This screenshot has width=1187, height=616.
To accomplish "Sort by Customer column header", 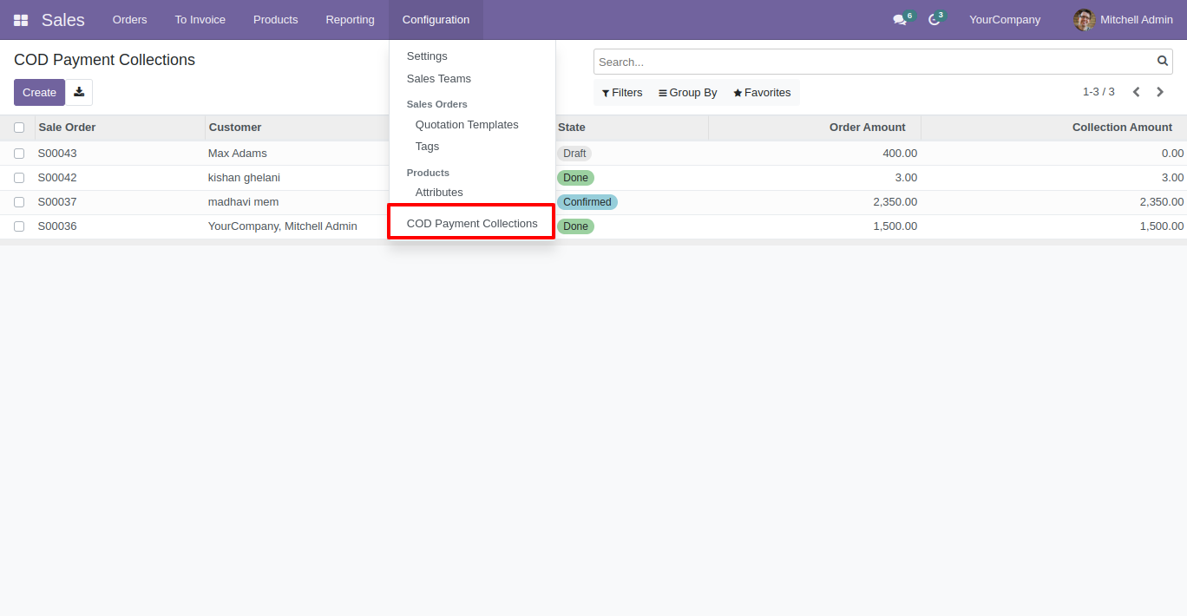I will tap(297, 128).
